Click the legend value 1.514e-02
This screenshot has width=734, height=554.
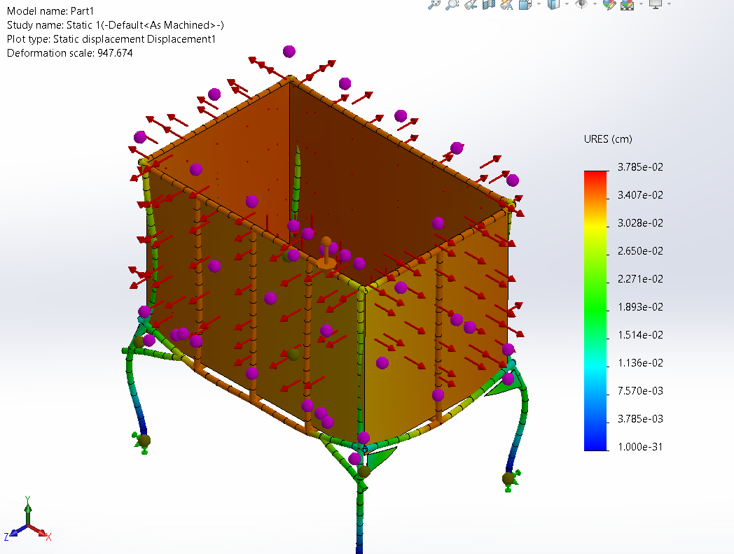[x=640, y=335]
